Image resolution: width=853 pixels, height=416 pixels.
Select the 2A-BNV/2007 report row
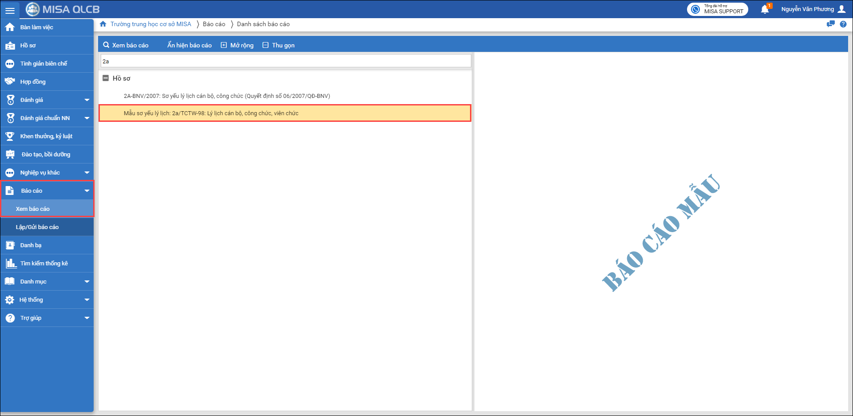pos(227,96)
